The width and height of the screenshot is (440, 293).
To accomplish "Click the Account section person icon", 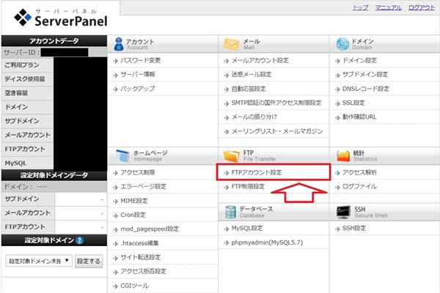I will pos(118,44).
